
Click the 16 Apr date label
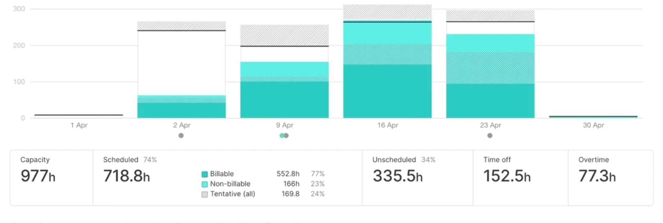387,125
